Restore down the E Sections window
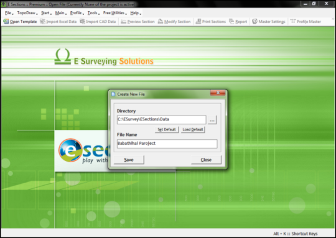Screen dimensions: 336x238 point(314,4)
